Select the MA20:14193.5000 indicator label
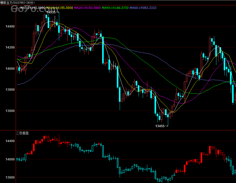The image size is (236, 183). [87, 8]
